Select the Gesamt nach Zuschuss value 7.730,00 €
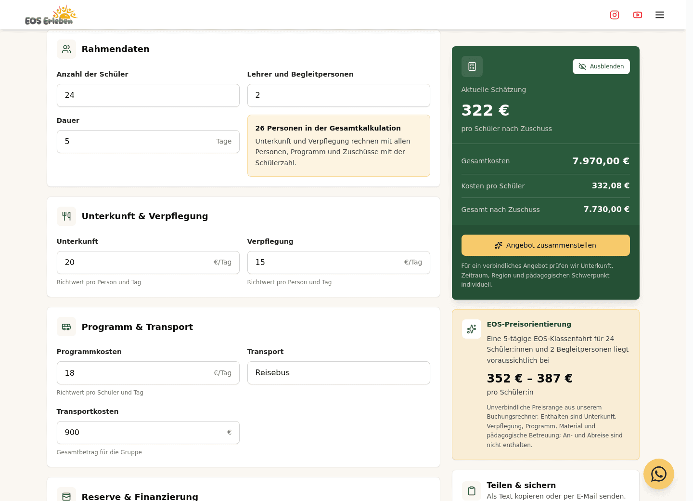Screen dimensions: 693x501 tap(606, 209)
